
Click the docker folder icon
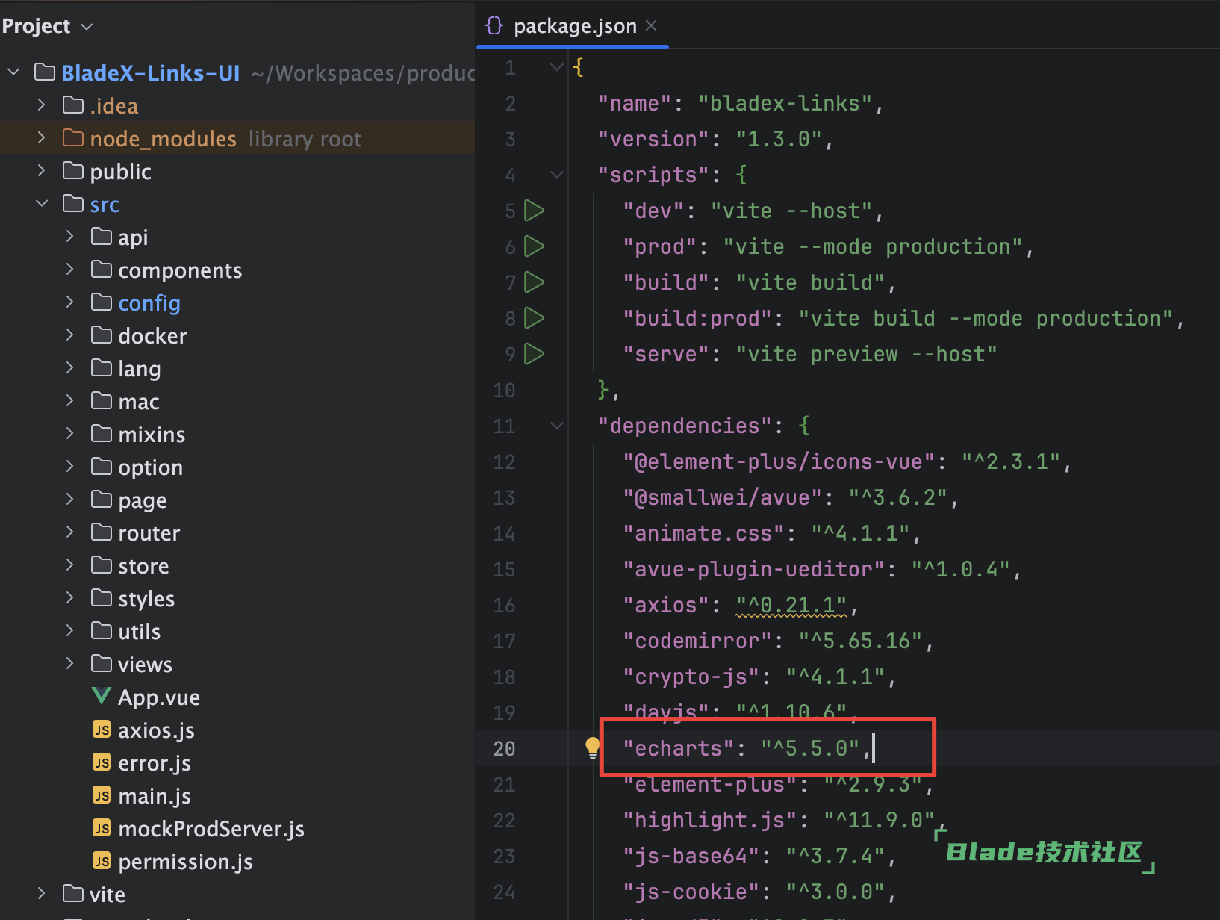102,335
